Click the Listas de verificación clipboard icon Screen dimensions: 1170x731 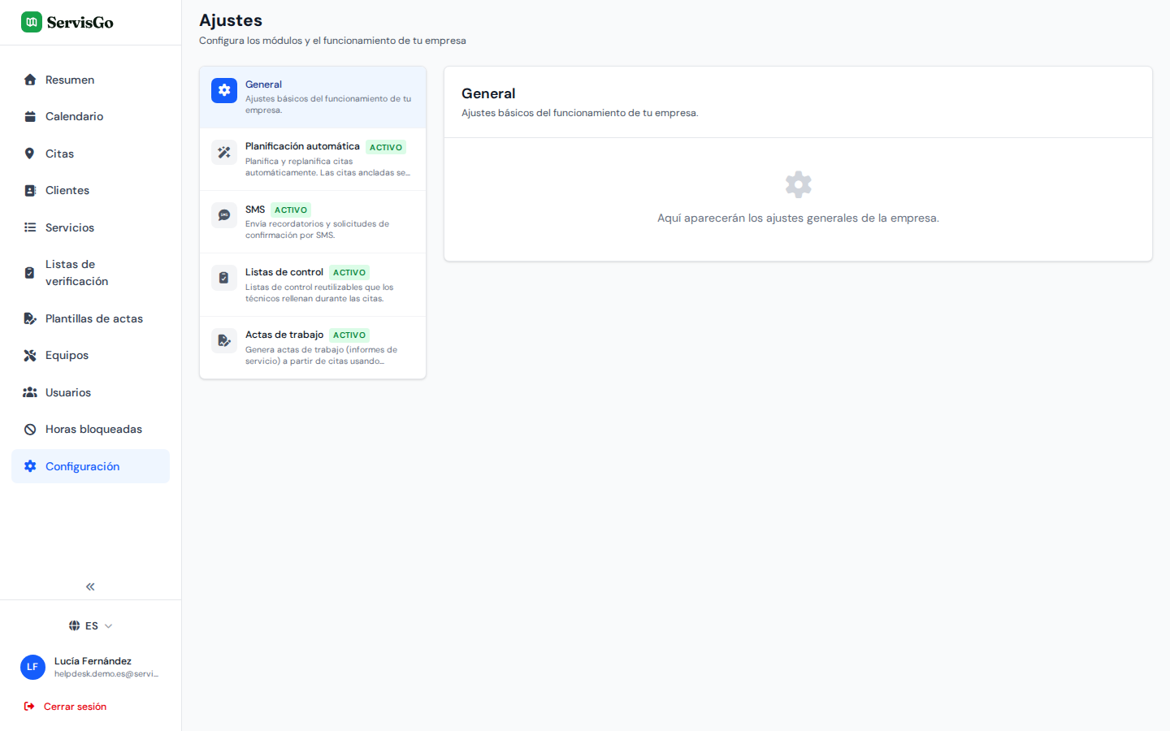pos(30,273)
